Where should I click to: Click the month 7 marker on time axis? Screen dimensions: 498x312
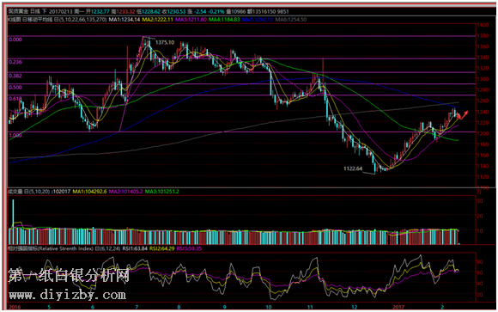(137, 307)
